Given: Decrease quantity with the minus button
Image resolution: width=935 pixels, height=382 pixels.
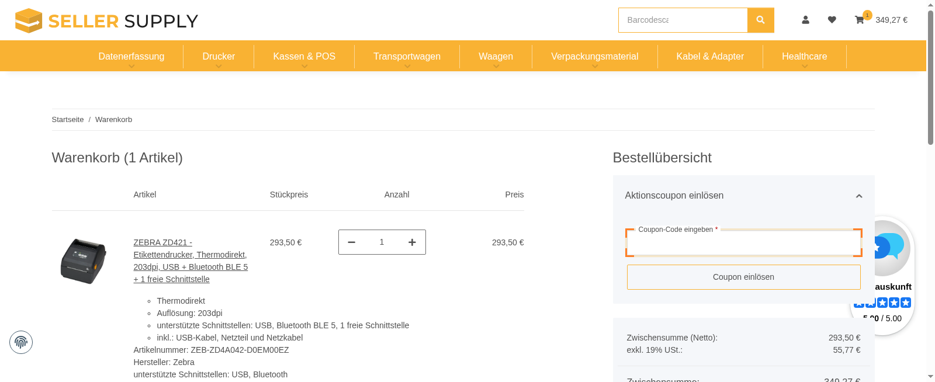Looking at the screenshot, I should click(x=351, y=242).
